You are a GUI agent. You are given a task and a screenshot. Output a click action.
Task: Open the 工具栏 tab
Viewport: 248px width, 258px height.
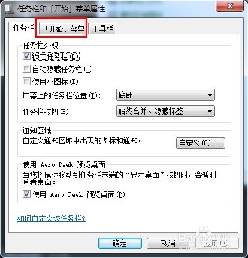(102, 29)
